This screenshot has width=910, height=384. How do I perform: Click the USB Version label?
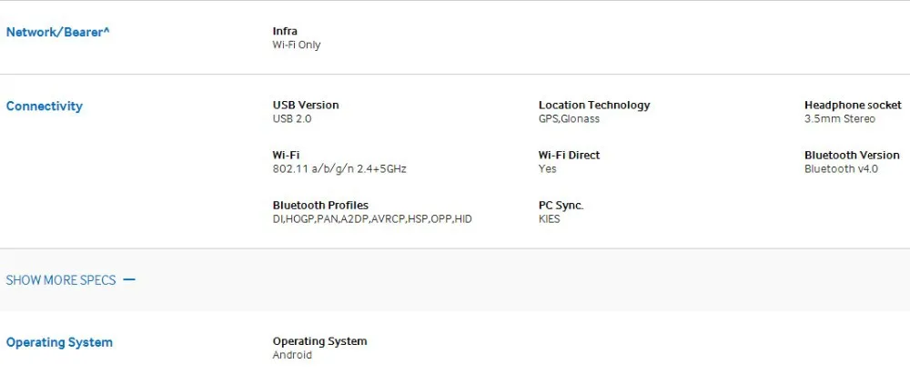point(306,105)
